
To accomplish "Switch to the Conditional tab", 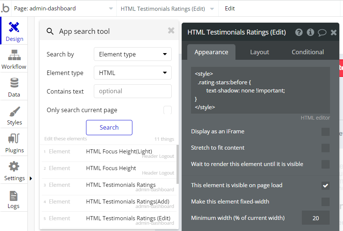I will [308, 52].
